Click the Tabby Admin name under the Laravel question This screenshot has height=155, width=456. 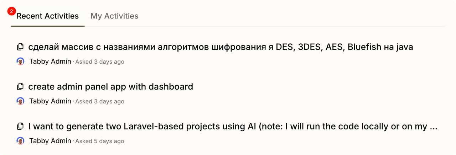click(x=50, y=141)
